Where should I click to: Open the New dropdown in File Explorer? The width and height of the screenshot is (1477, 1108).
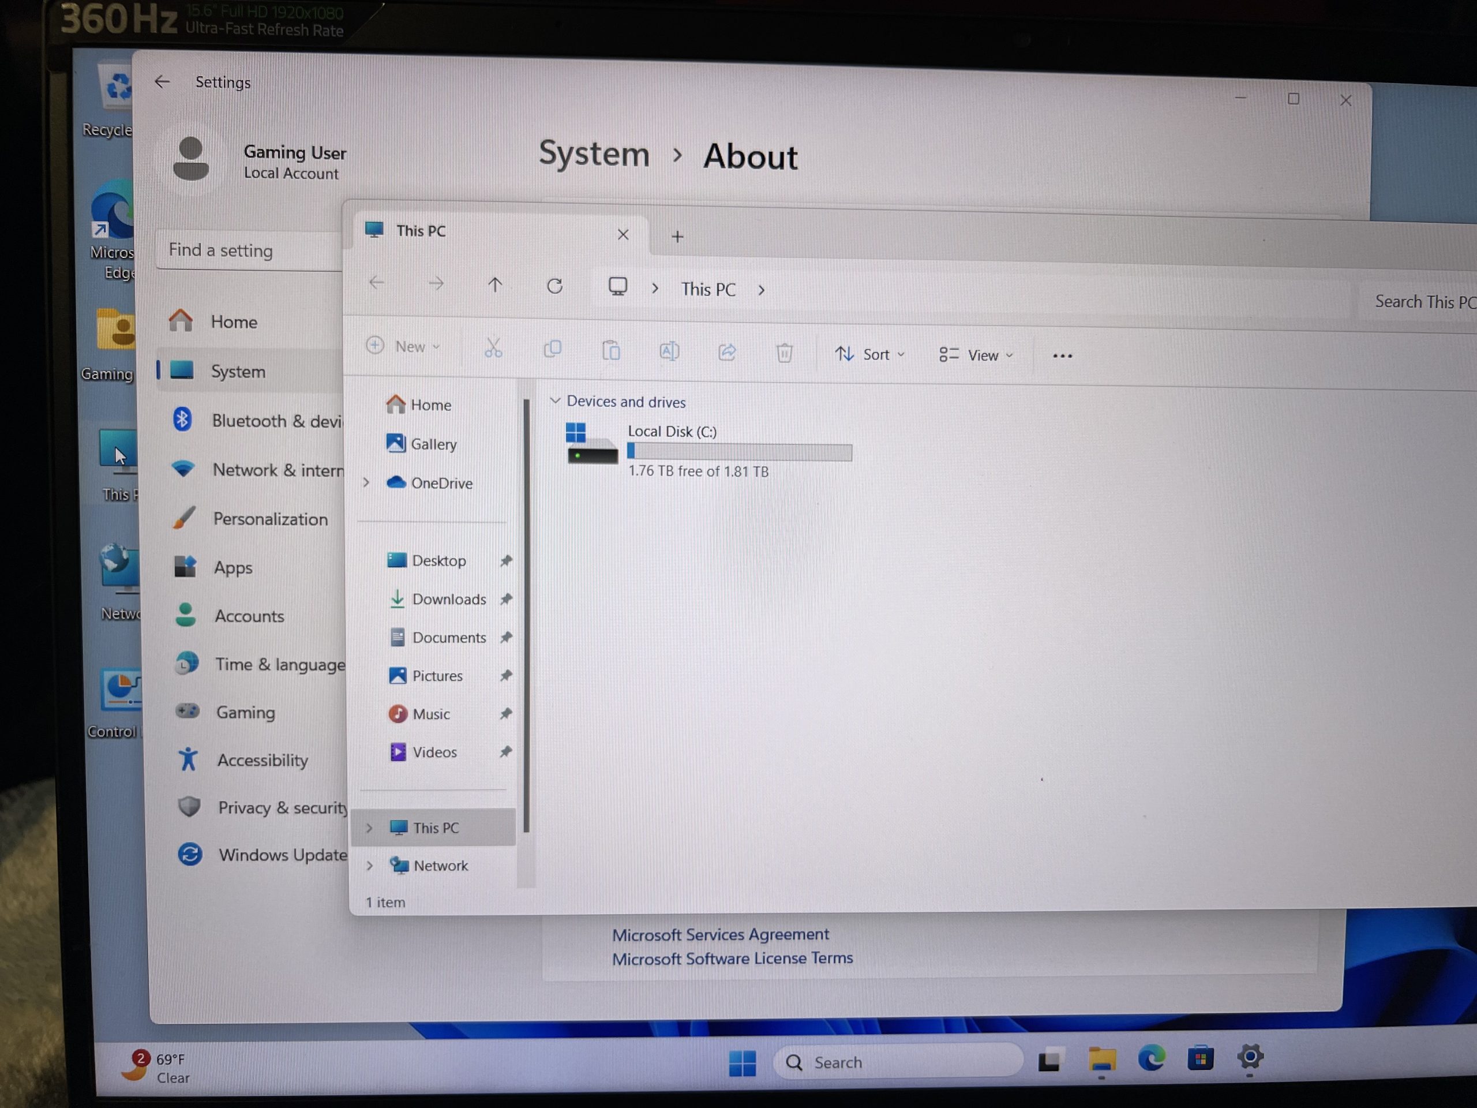pos(403,346)
